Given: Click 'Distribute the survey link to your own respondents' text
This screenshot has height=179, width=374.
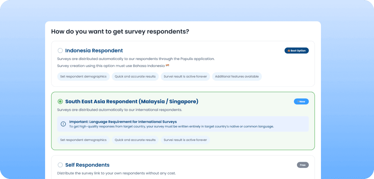Looking at the screenshot, I should click(x=116, y=173).
